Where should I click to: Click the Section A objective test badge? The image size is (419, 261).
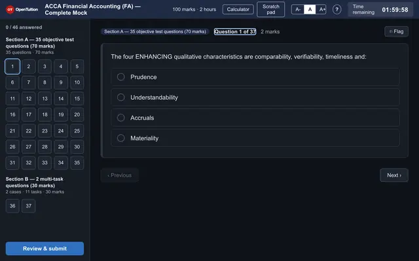click(x=155, y=31)
